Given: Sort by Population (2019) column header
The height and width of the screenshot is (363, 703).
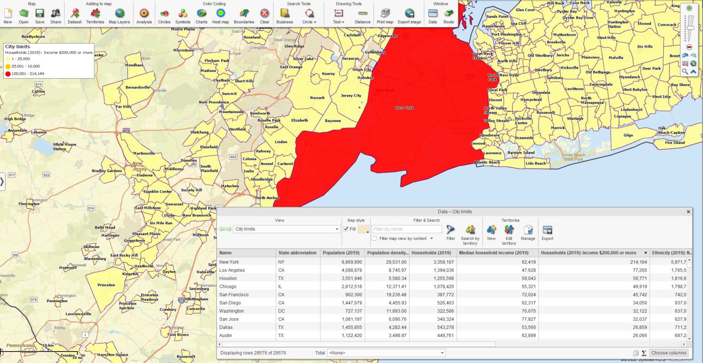Looking at the screenshot, I should [342, 253].
